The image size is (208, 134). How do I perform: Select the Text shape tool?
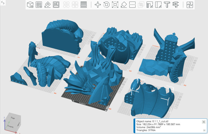pyautogui.click(x=167, y=5)
